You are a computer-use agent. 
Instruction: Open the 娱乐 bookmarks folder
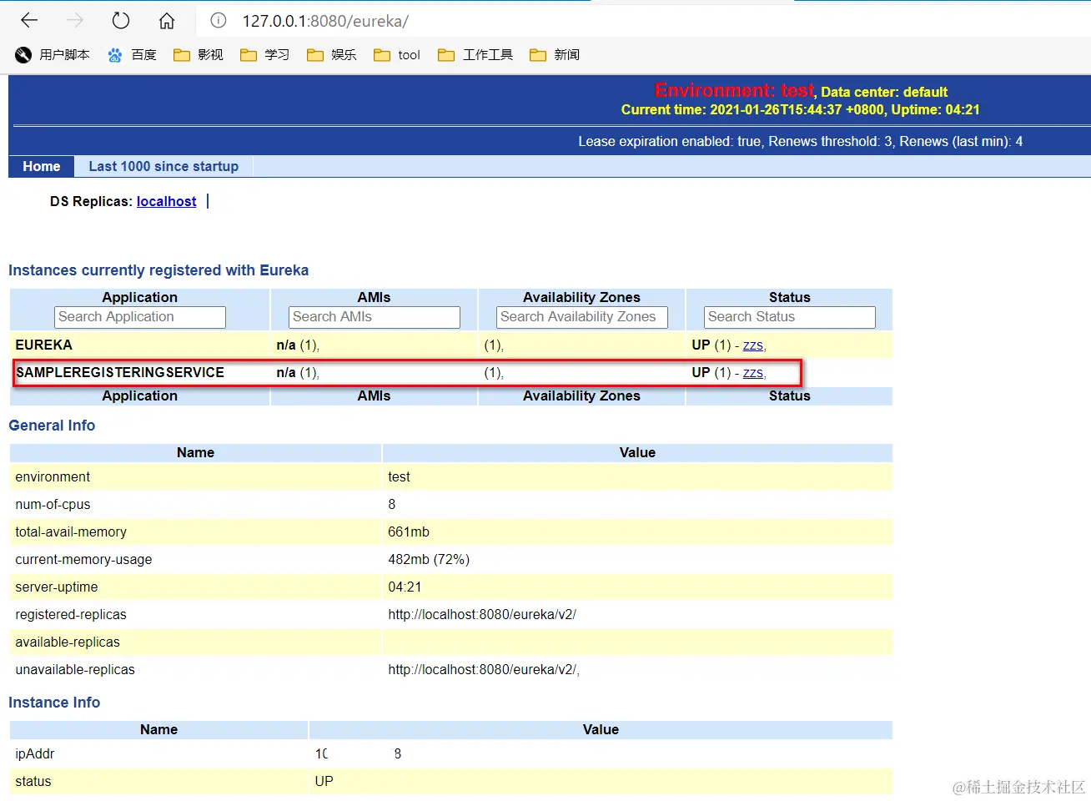[x=332, y=55]
